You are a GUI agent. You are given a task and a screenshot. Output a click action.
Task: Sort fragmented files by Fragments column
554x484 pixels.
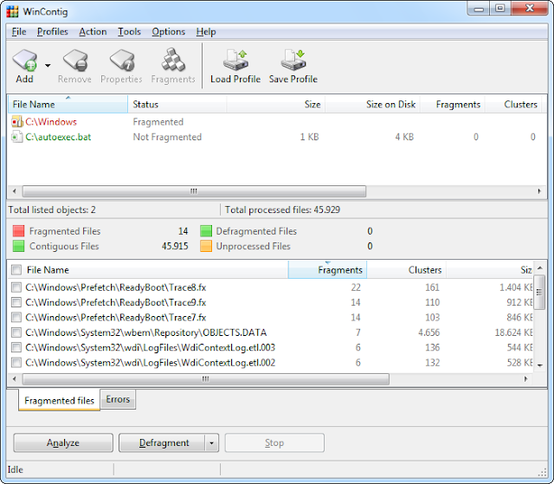point(327,270)
